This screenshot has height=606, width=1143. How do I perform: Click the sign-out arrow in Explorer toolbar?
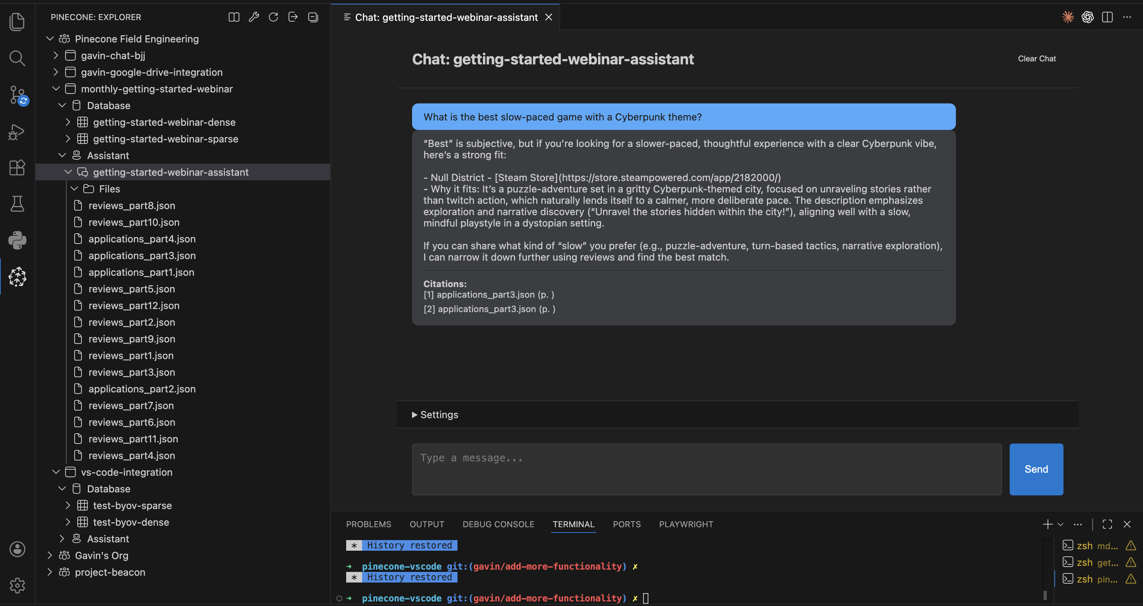(293, 17)
